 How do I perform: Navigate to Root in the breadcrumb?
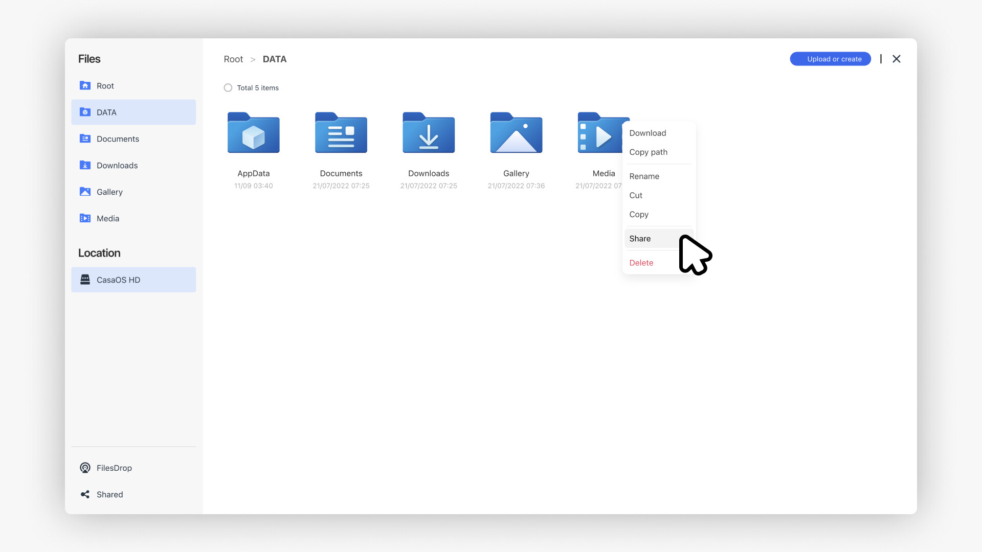pyautogui.click(x=233, y=59)
